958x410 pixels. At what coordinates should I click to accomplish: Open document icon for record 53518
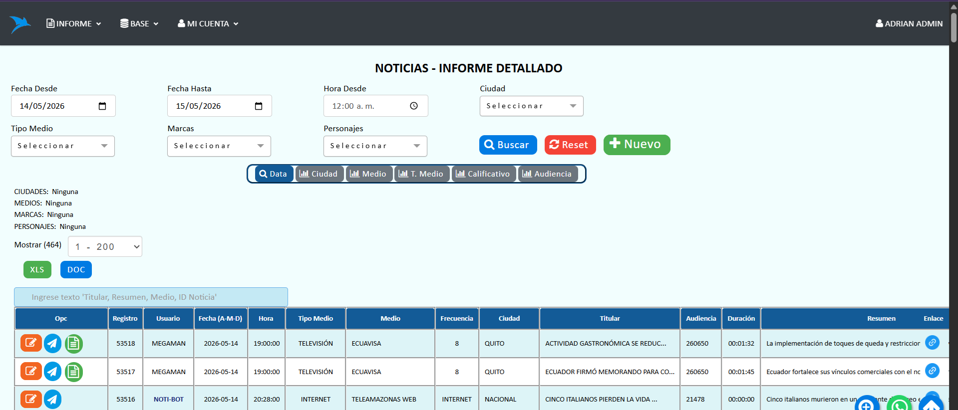74,343
